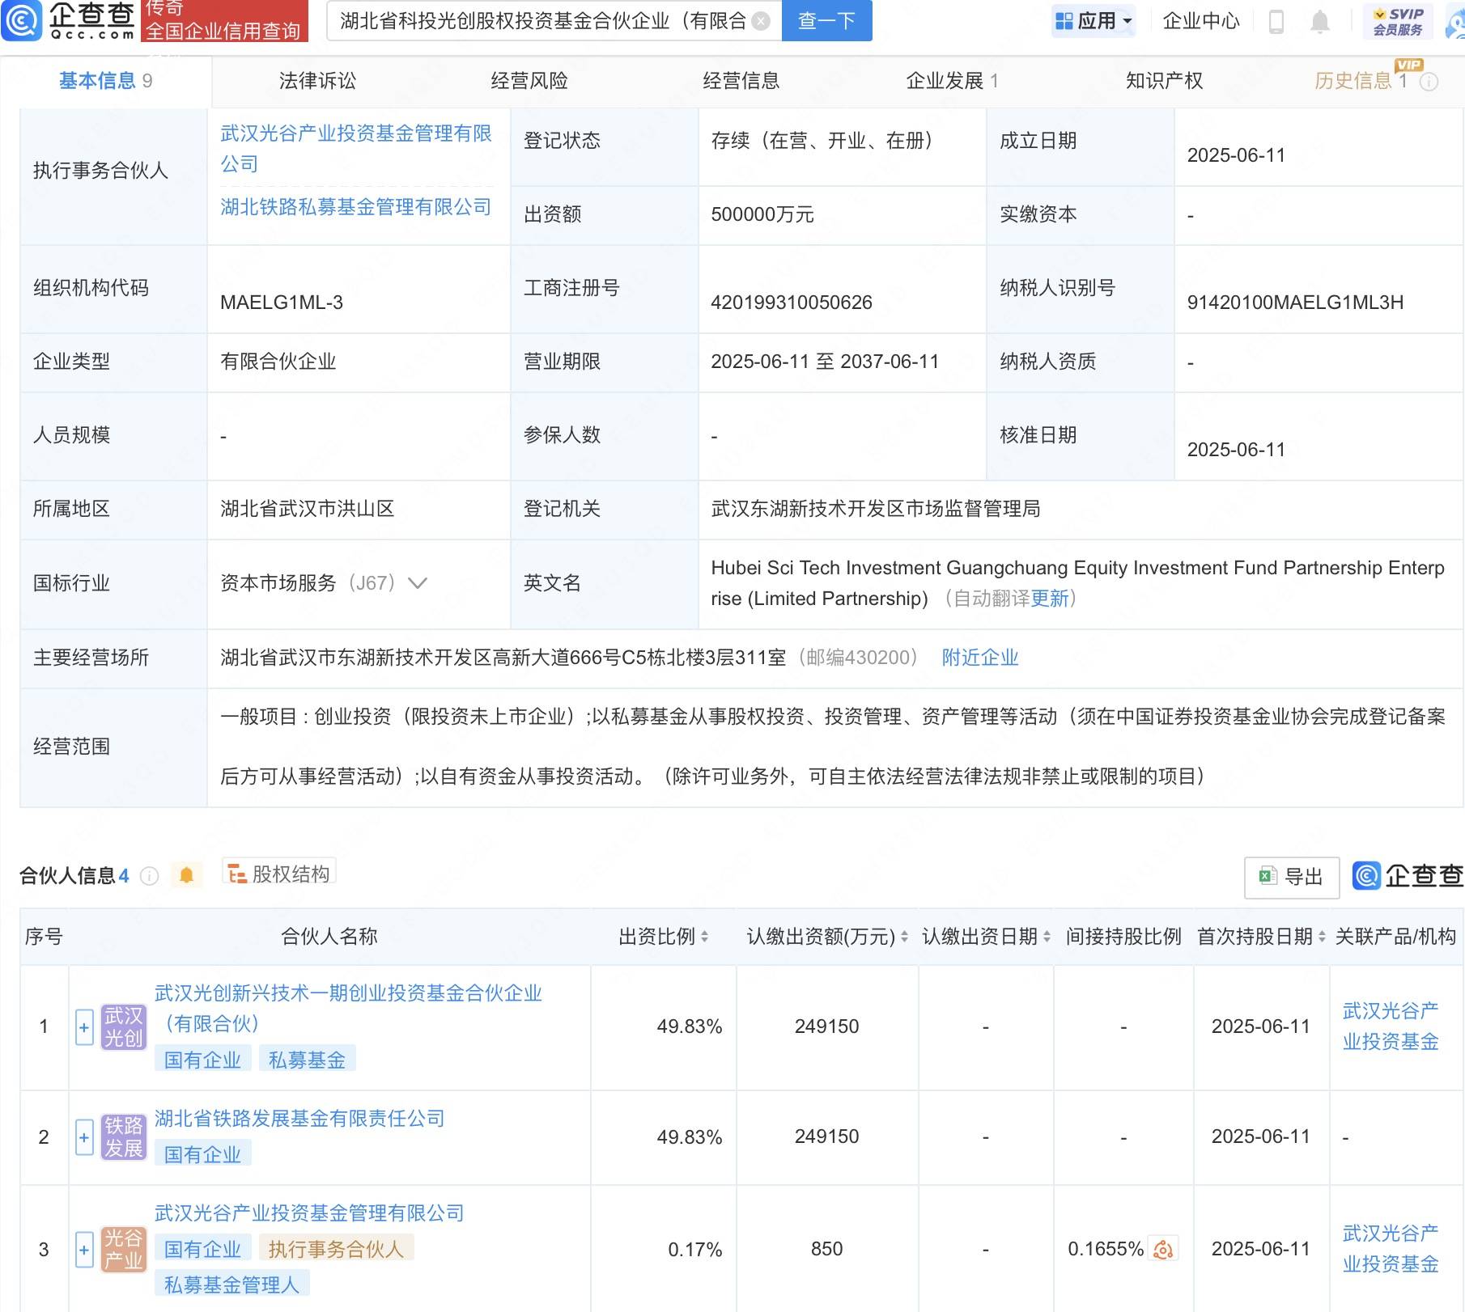Open the mobile phone icon in the header

[1276, 22]
